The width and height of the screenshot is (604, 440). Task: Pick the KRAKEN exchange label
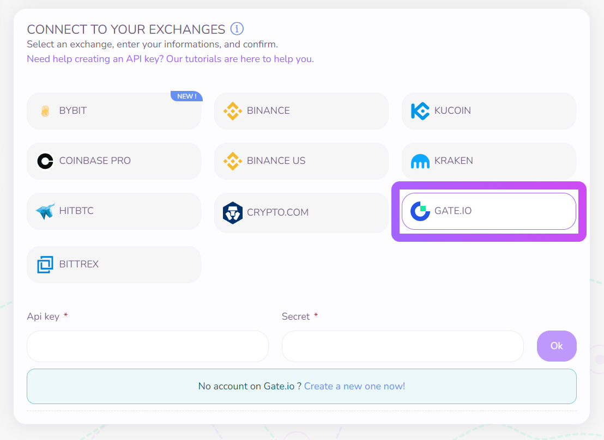click(454, 161)
